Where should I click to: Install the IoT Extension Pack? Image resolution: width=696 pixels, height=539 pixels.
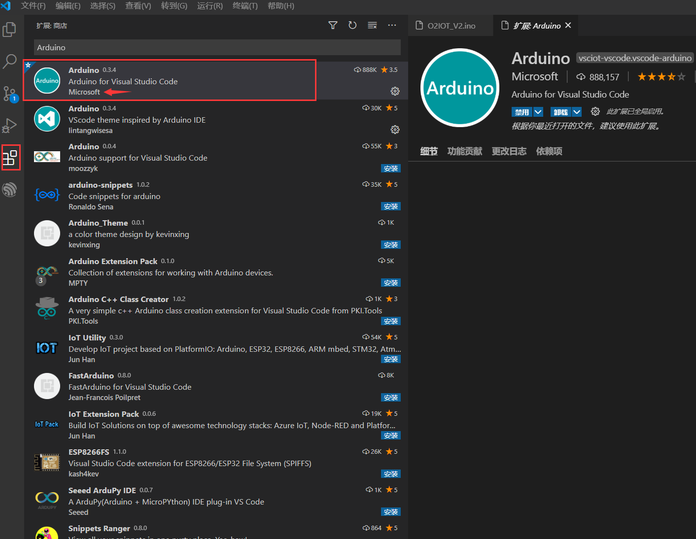coord(391,436)
